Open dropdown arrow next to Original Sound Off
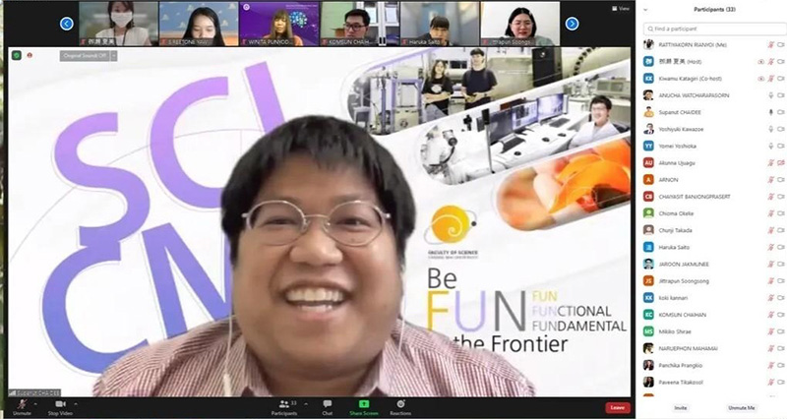787x419 pixels. (114, 56)
